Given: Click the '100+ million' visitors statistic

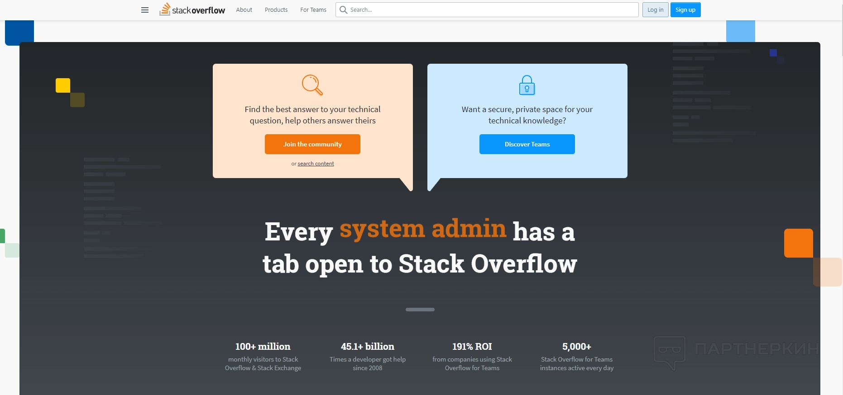Looking at the screenshot, I should click(x=263, y=347).
